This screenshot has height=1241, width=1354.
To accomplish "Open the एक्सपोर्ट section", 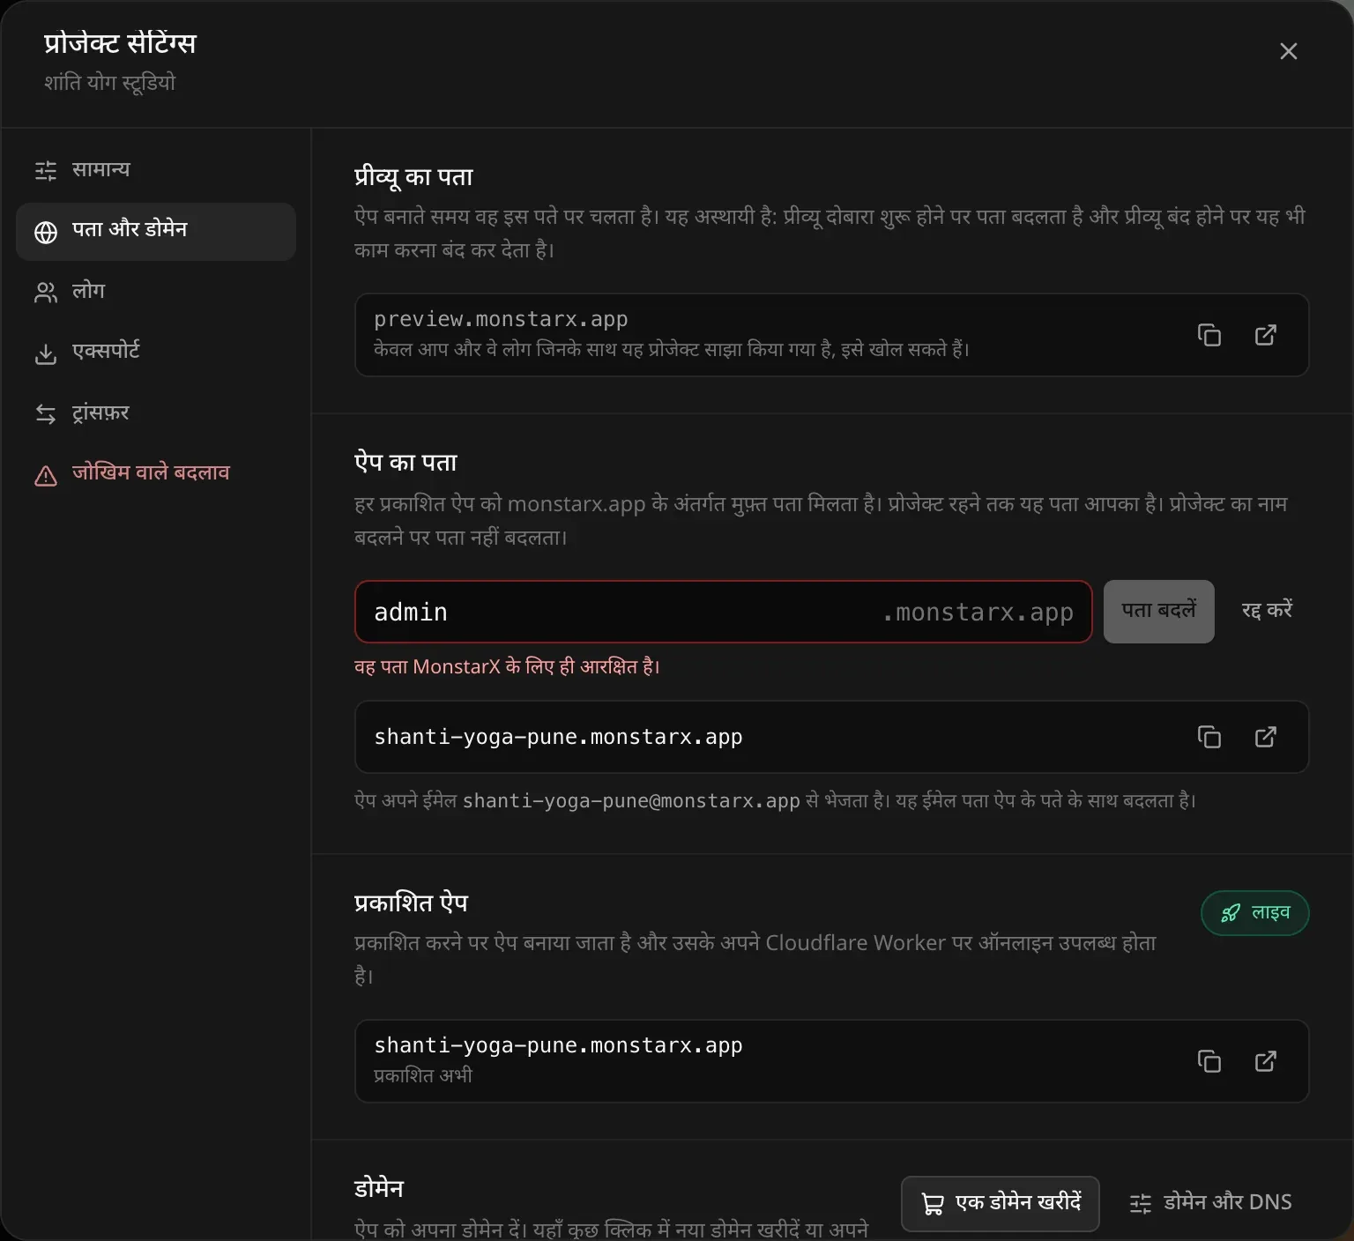I will [x=156, y=352].
